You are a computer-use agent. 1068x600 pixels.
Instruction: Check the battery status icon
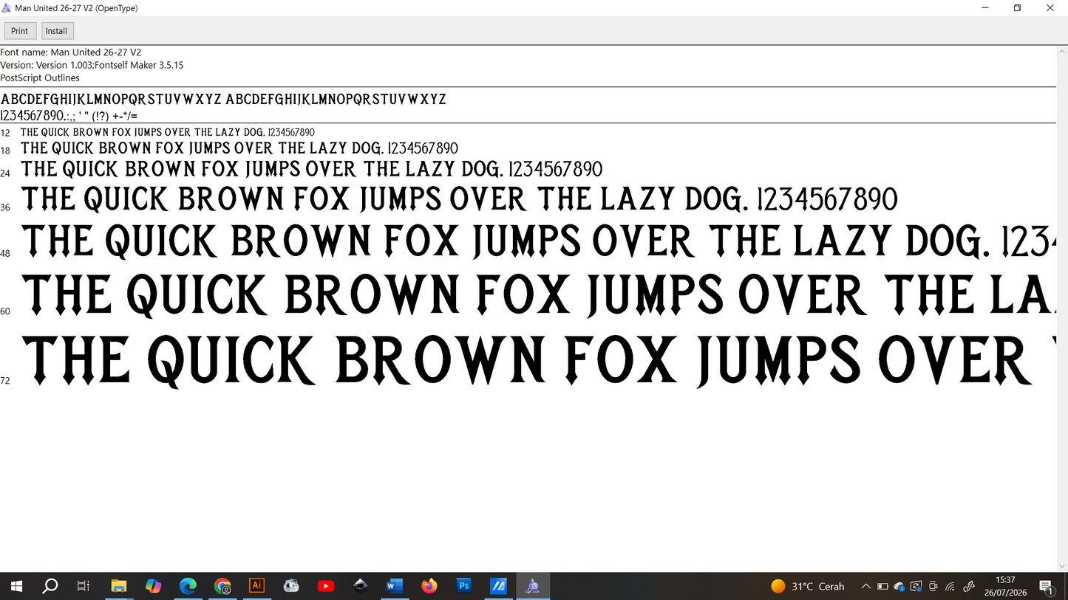pyautogui.click(x=882, y=586)
